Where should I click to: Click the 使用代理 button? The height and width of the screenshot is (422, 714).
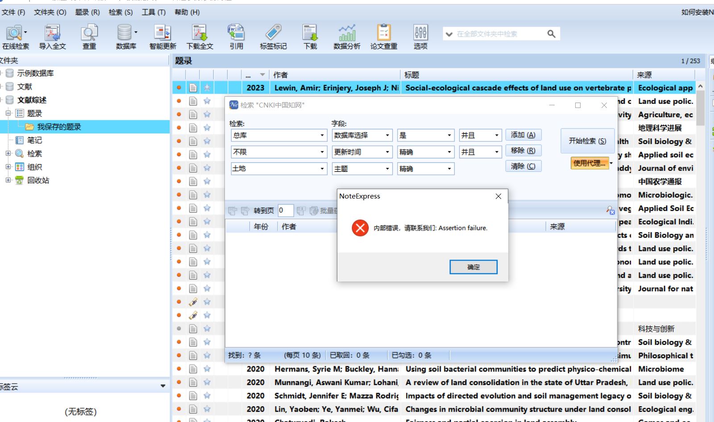[x=589, y=163]
